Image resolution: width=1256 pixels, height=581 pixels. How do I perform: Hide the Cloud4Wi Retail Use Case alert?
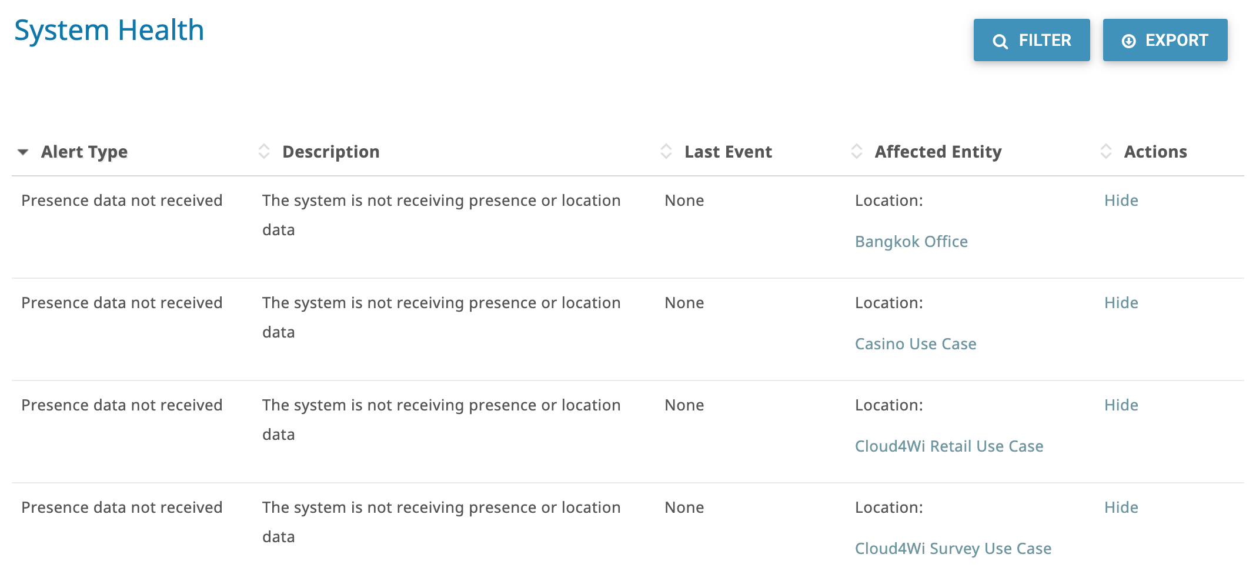pos(1121,405)
